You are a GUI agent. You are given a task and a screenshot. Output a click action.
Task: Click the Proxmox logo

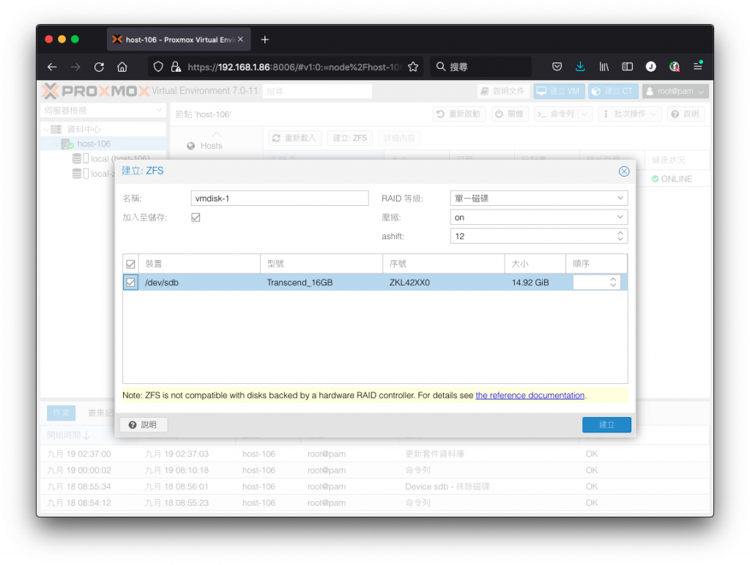tap(96, 91)
